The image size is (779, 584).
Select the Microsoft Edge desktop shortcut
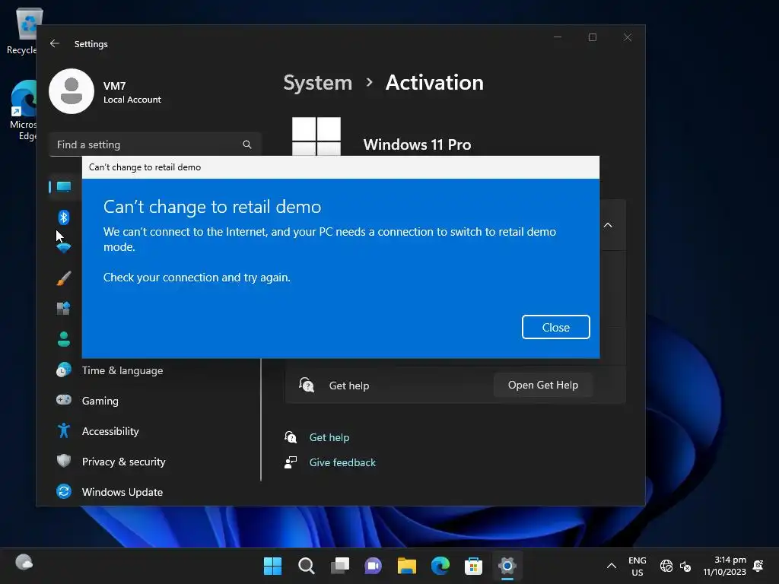(x=24, y=110)
